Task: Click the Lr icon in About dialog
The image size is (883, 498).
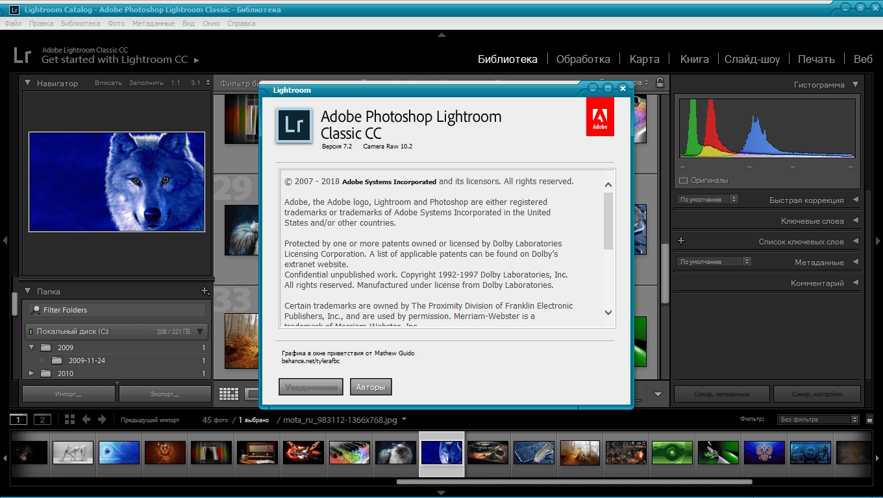Action: [295, 125]
